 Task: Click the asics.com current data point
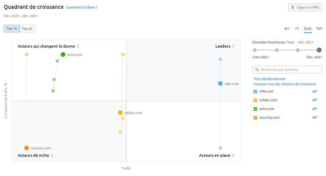(x=63, y=54)
